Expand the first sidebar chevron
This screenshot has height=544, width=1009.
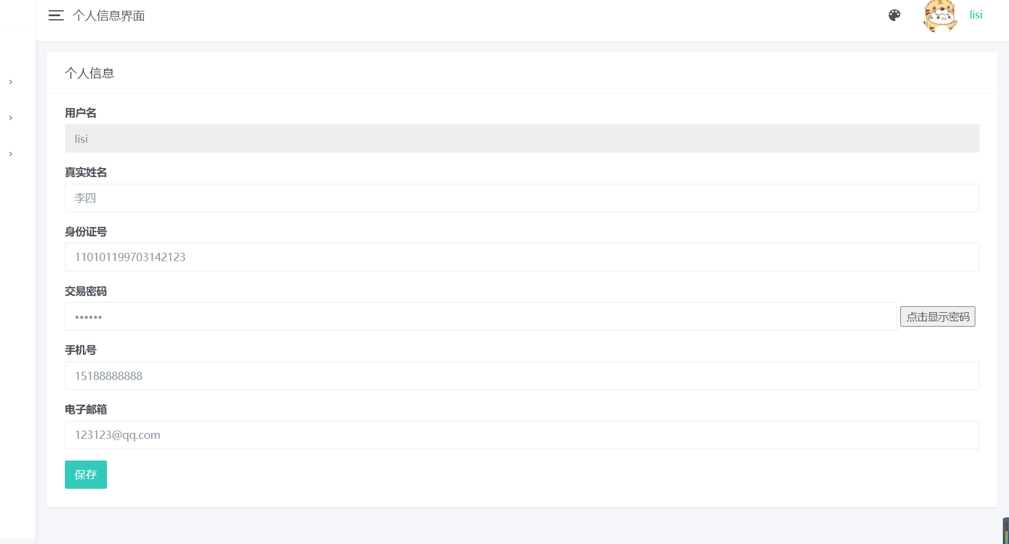[x=11, y=82]
